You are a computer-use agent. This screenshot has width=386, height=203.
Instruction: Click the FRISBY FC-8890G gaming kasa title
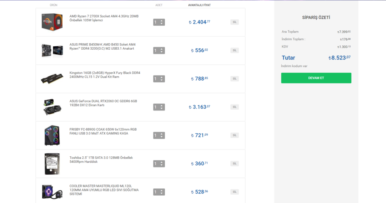point(103,131)
